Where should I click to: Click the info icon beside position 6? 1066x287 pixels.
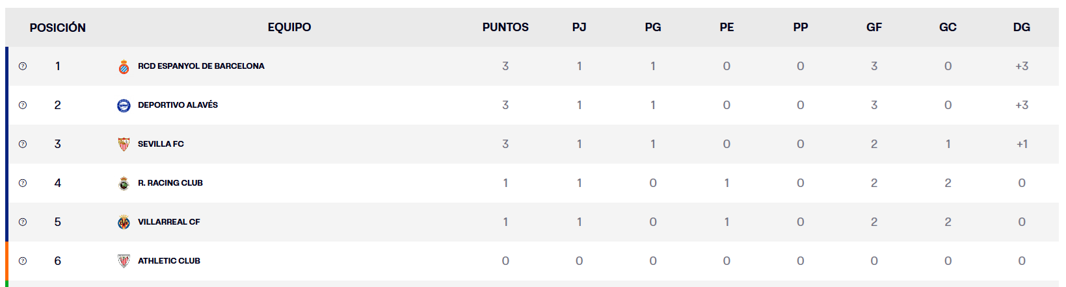click(x=23, y=261)
